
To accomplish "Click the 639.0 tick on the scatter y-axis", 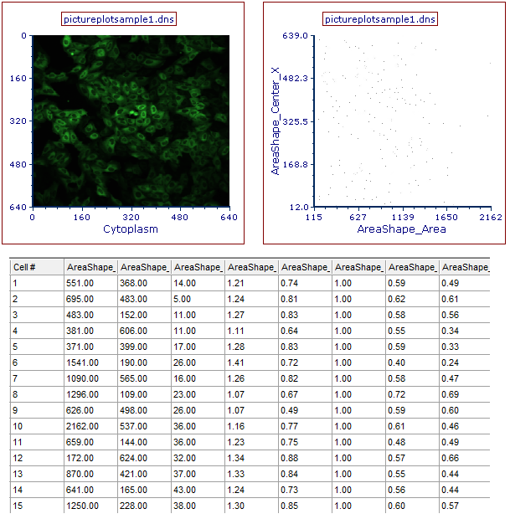I will point(297,36).
